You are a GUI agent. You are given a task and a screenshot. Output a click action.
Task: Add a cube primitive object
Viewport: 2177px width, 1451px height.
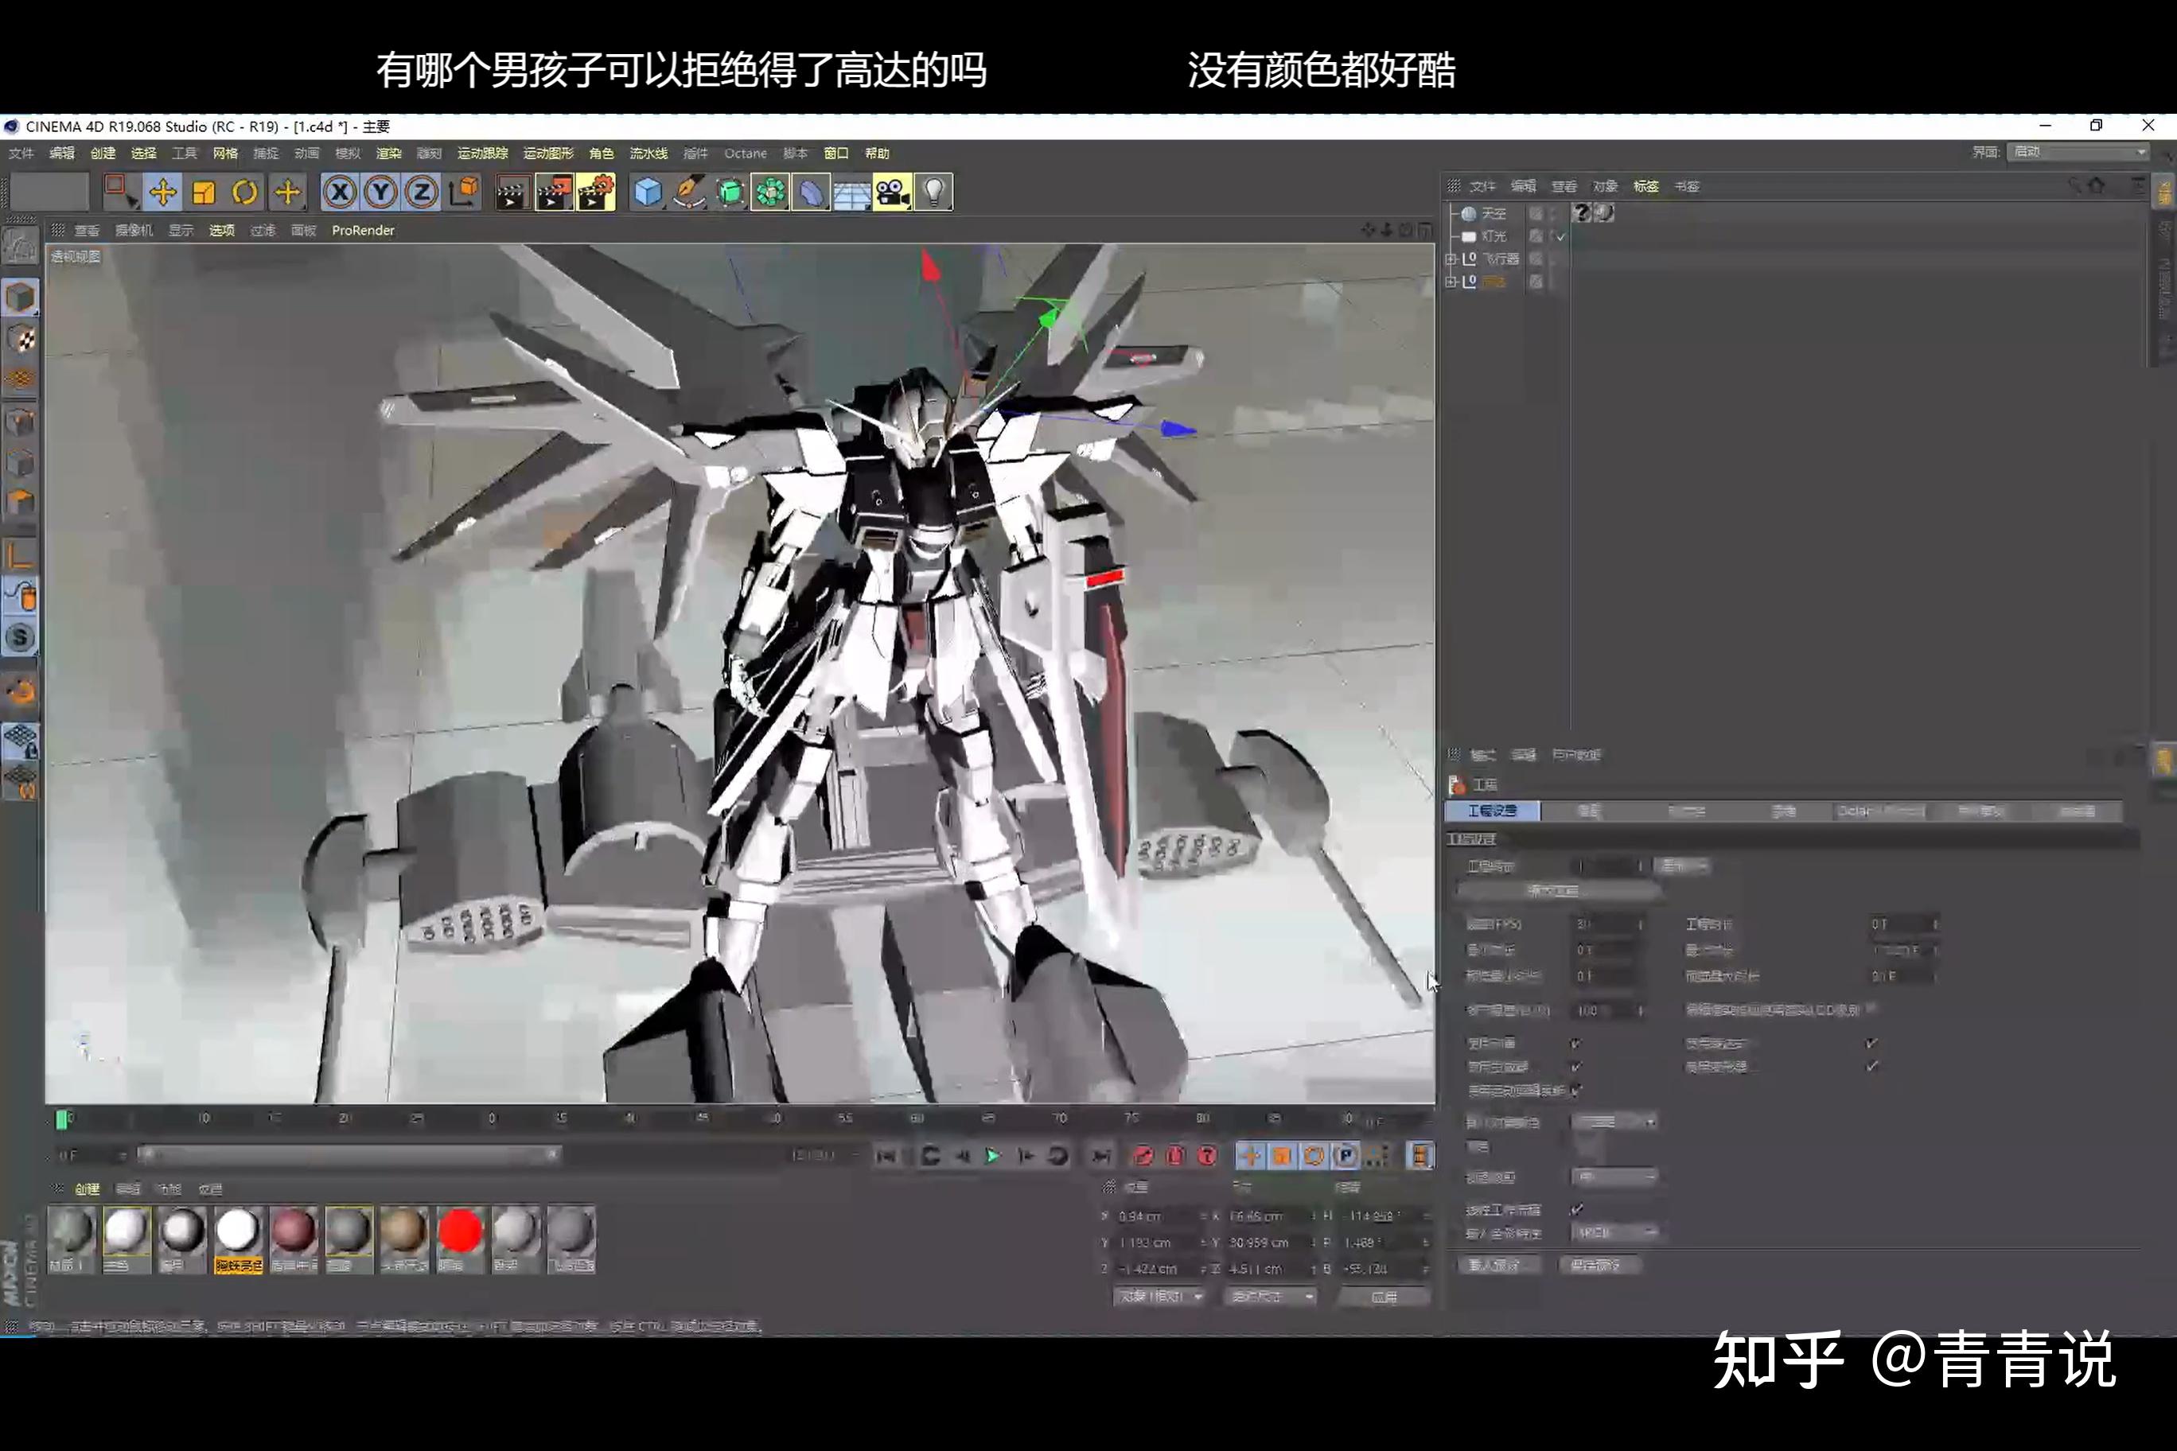(x=648, y=193)
